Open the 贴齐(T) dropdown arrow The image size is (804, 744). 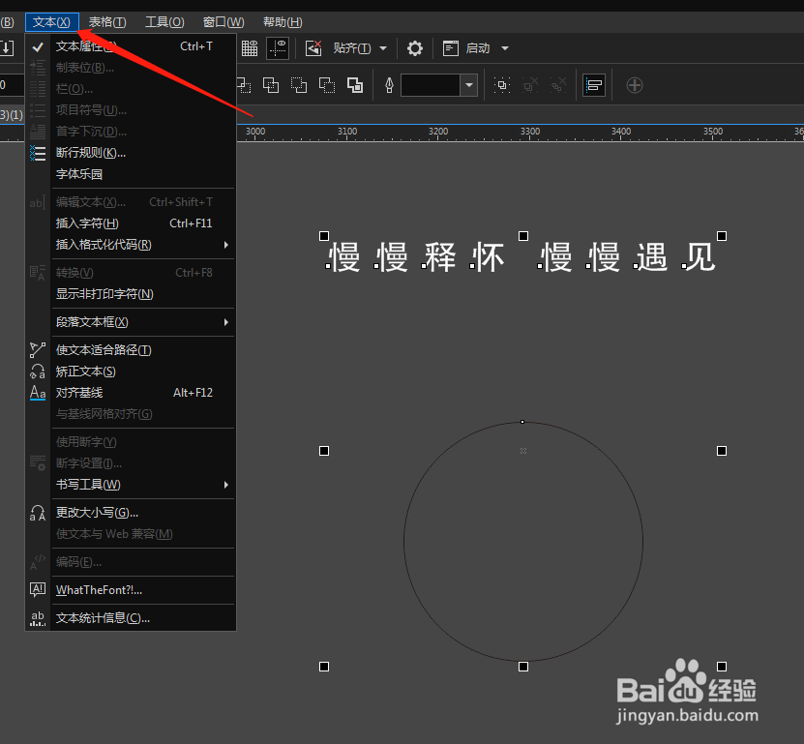click(x=381, y=48)
